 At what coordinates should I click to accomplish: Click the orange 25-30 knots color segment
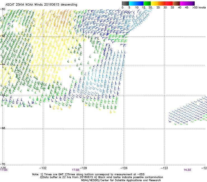click(x=162, y=3)
